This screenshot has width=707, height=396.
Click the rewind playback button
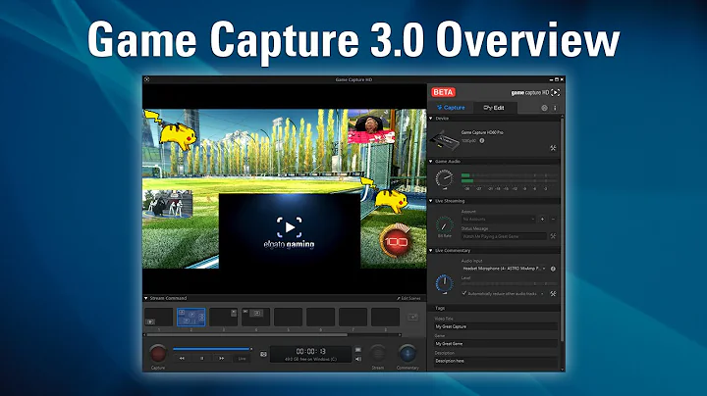(x=182, y=359)
